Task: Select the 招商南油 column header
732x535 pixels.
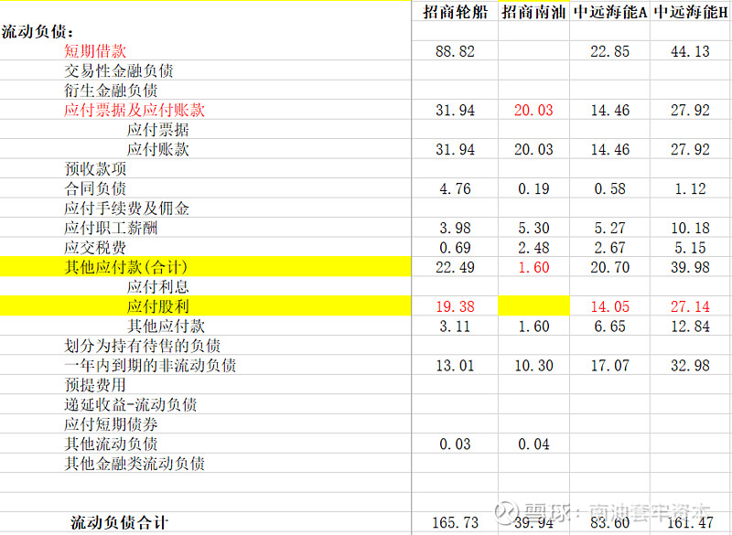Action: tap(533, 12)
